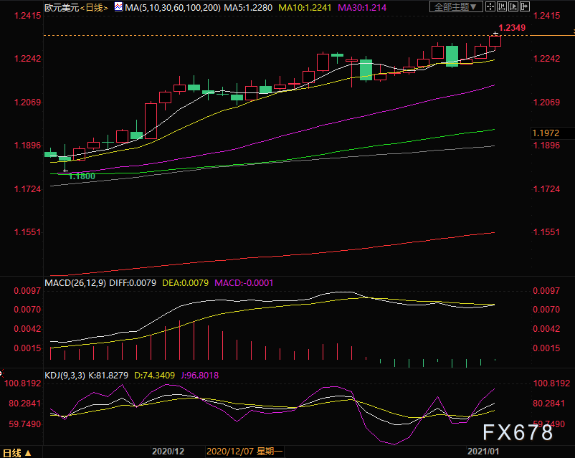Click the crosshair move icon in top toolbar
Image resolution: width=575 pixels, height=458 pixels.
[x=490, y=6]
